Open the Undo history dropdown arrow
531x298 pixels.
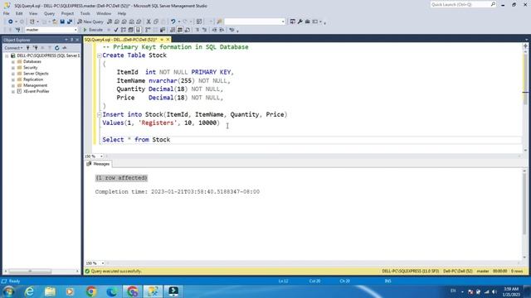179,22
